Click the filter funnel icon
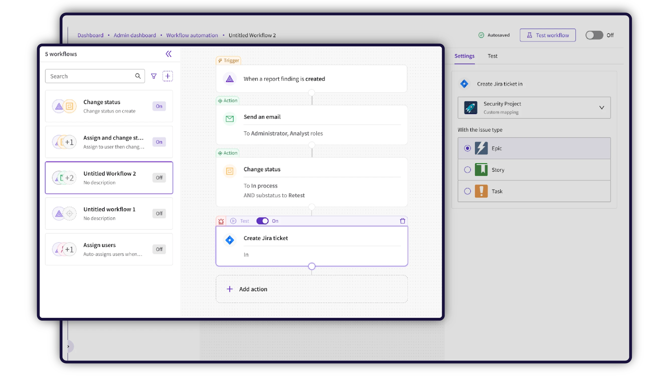This screenshot has width=669, height=376. [154, 76]
